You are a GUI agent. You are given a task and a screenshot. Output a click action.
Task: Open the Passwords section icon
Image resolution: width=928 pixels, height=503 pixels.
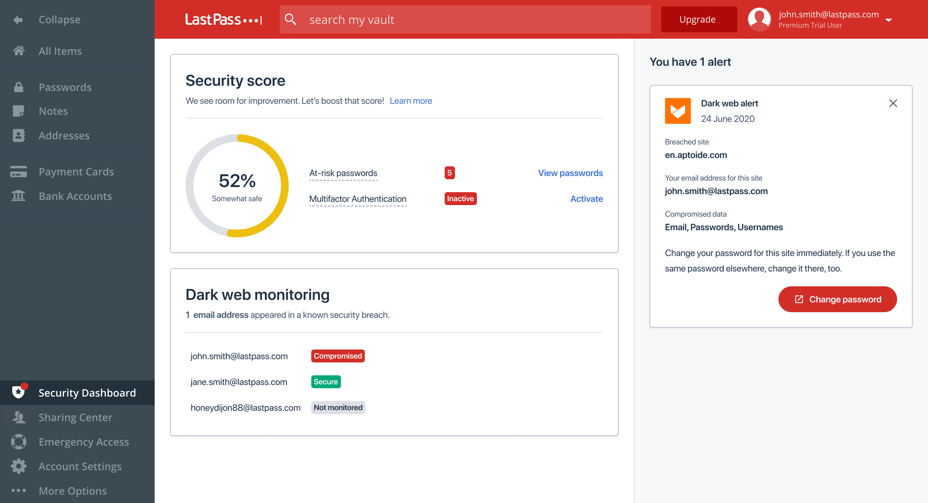tap(18, 87)
